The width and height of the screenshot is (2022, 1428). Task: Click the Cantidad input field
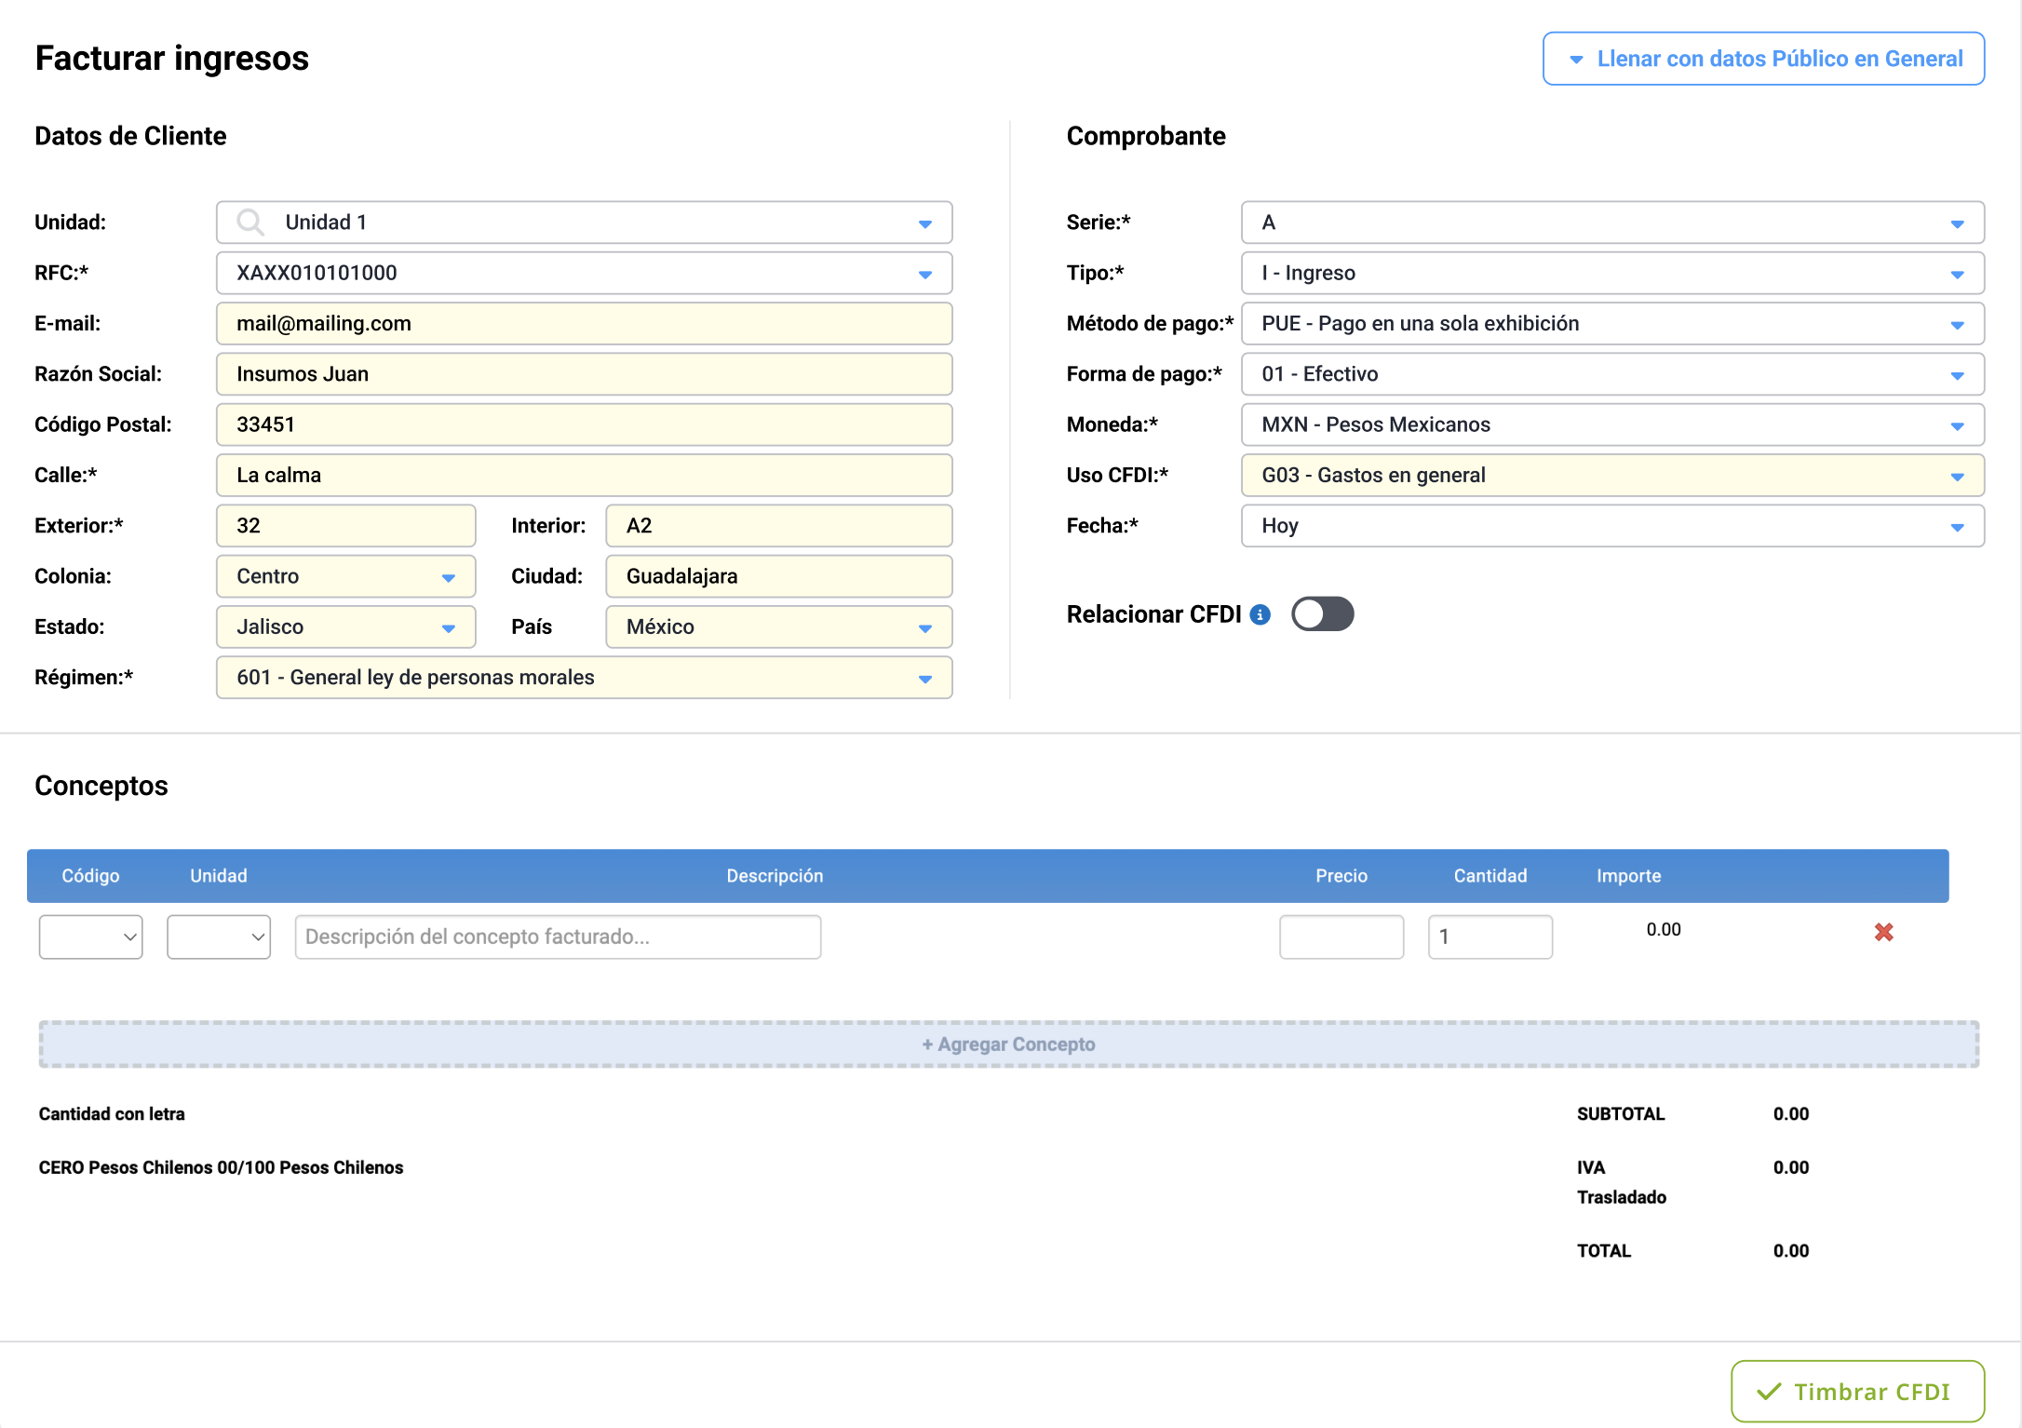point(1490,936)
